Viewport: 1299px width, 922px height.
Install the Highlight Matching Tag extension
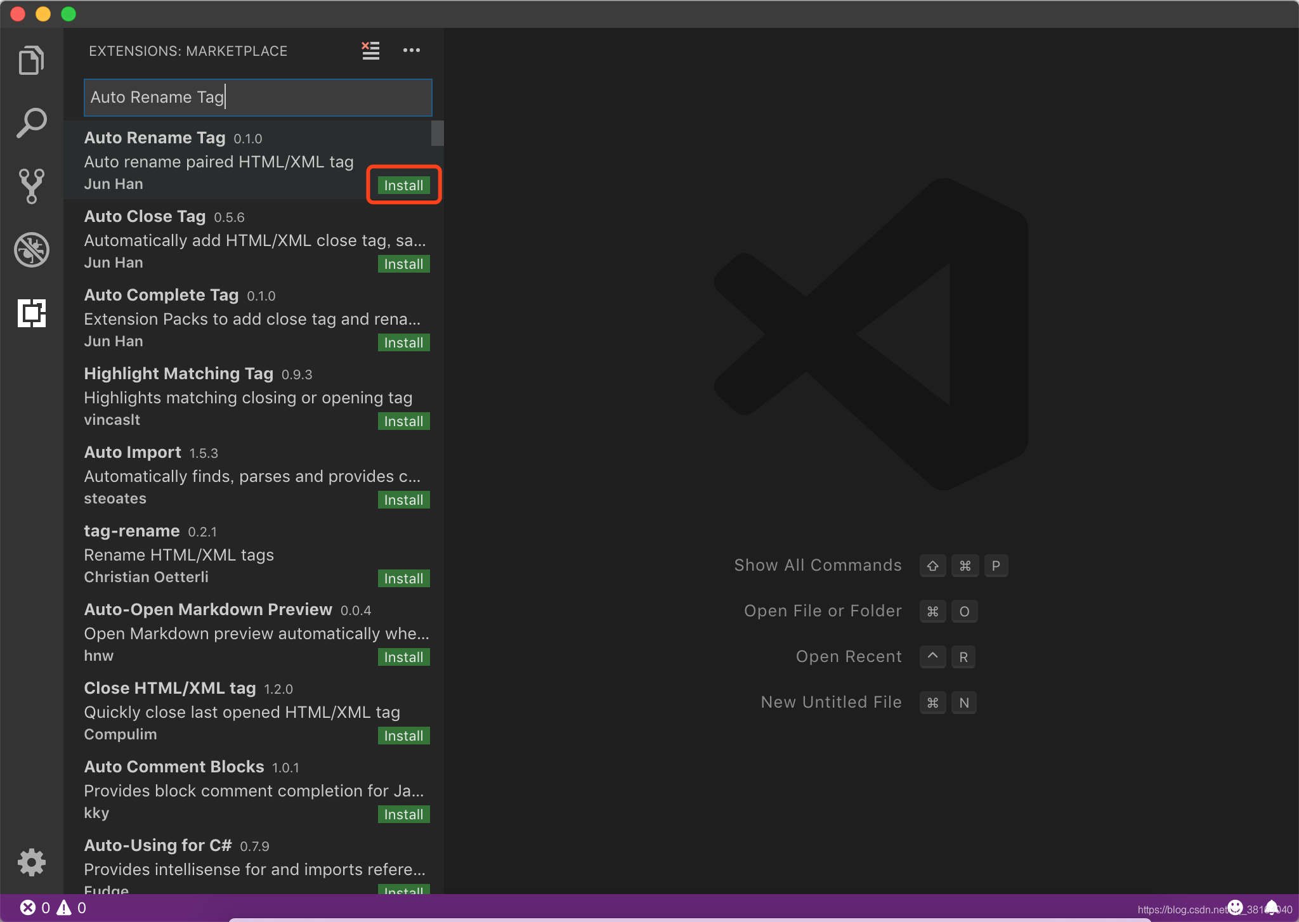coord(403,421)
